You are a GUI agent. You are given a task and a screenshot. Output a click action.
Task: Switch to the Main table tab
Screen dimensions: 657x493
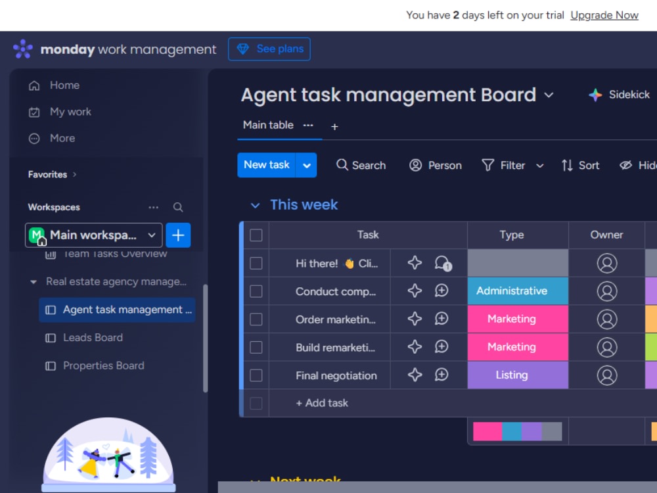coord(268,125)
